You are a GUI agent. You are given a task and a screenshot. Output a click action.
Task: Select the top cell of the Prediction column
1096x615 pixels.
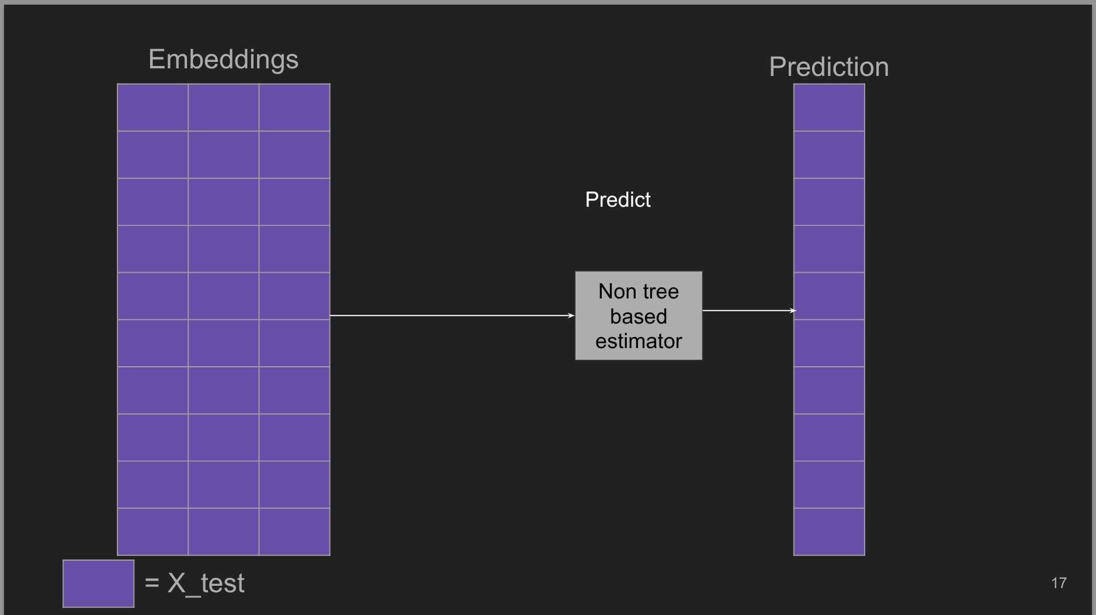click(829, 107)
